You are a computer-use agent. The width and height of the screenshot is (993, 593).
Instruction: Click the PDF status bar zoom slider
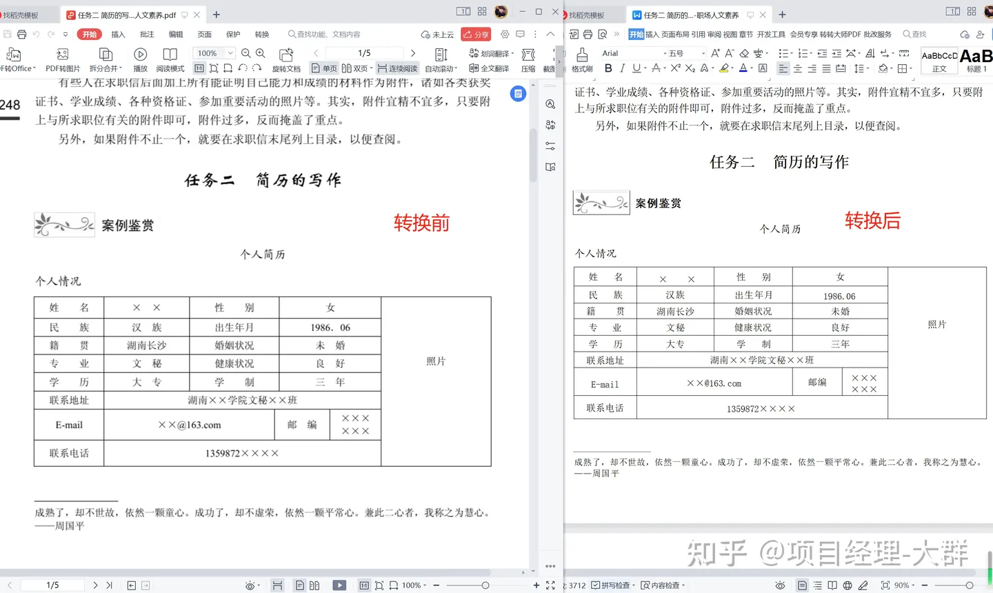coord(485,585)
